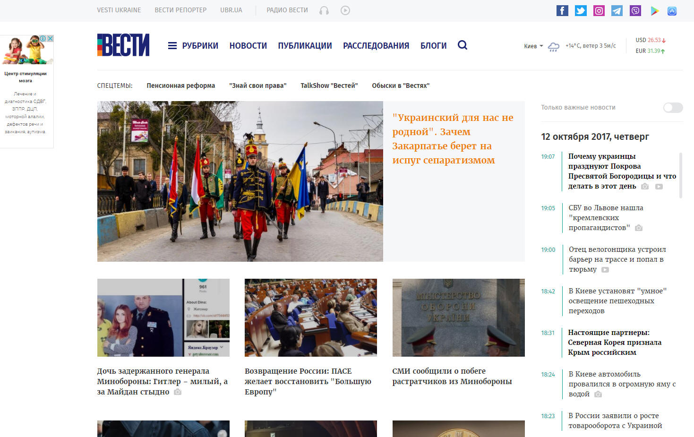The width and height of the screenshot is (694, 437).
Task: Open thumbnail of general's daughter article
Action: tap(163, 317)
